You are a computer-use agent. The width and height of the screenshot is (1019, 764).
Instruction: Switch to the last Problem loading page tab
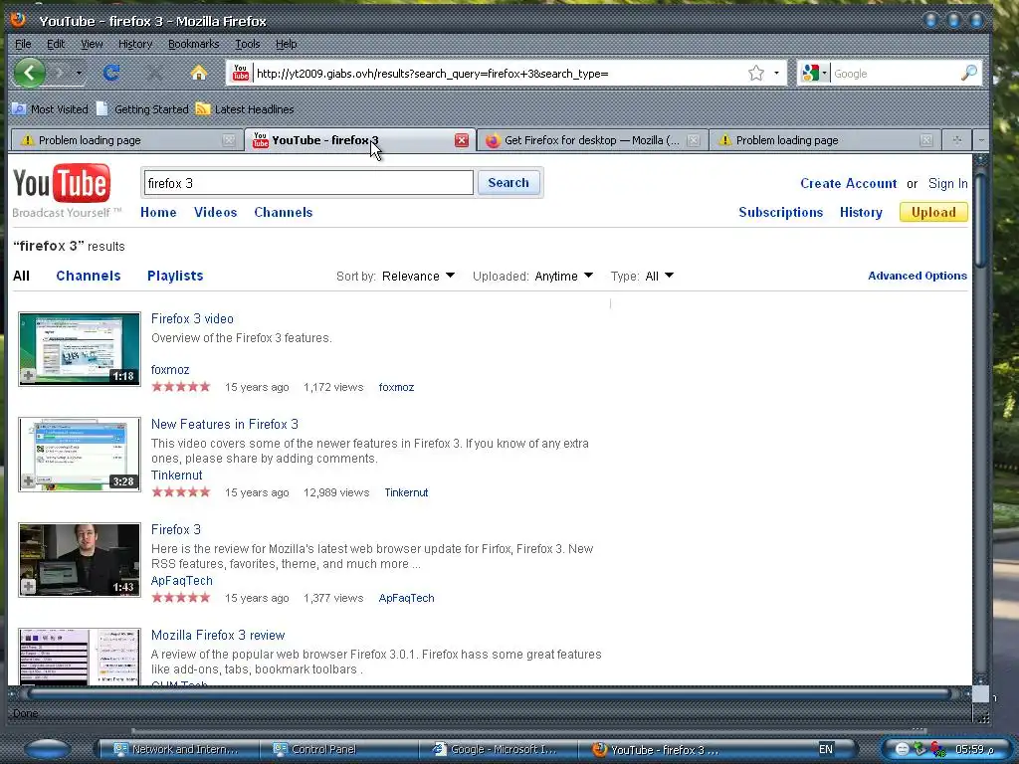[825, 140]
